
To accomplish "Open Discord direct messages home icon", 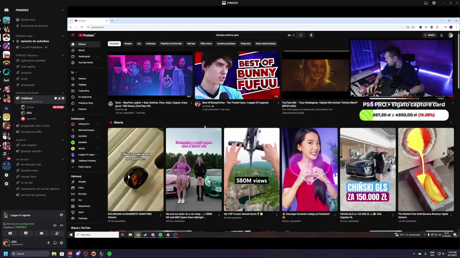I will tap(6, 10).
